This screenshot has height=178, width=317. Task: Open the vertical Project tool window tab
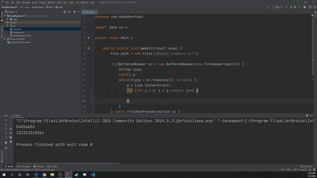[2, 16]
